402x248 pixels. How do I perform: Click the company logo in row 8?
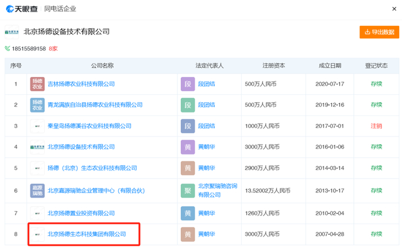(37, 234)
